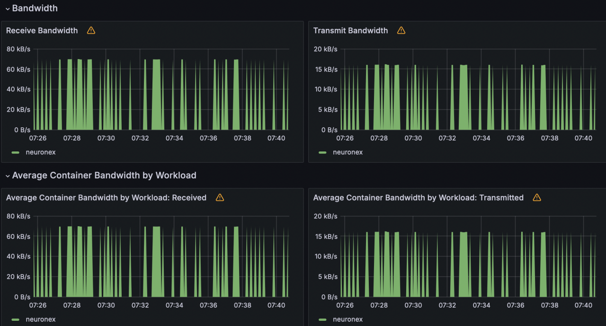
Task: Click the Bandwidth row heading text
Action: click(35, 9)
